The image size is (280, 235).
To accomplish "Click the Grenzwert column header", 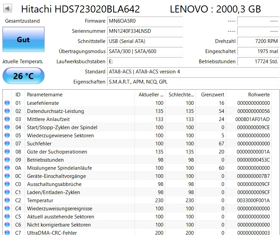I will (212, 95).
